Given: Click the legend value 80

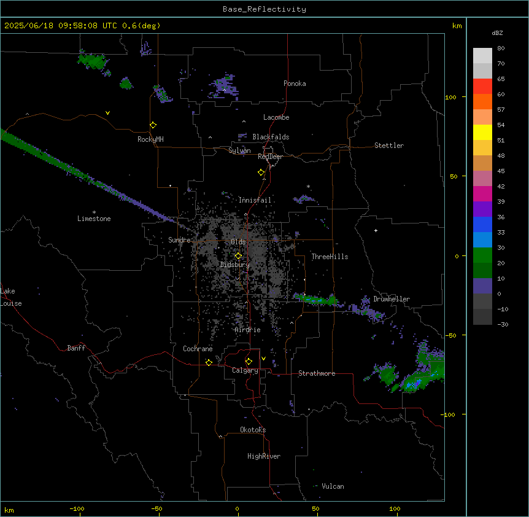Looking at the screenshot, I should pyautogui.click(x=501, y=49).
